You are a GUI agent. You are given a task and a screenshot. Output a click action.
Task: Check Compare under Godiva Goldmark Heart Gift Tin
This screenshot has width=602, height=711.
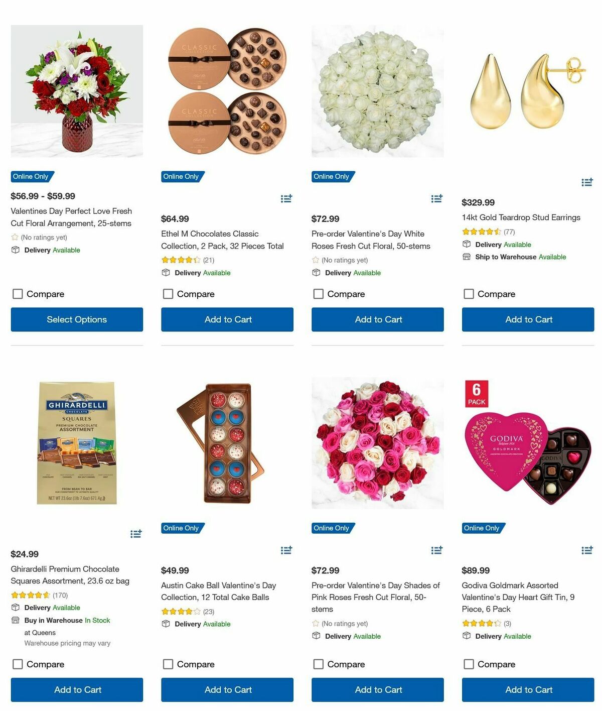pos(469,664)
